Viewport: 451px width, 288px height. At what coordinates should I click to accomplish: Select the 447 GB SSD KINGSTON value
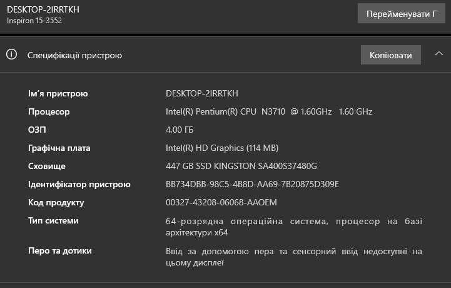(x=241, y=166)
